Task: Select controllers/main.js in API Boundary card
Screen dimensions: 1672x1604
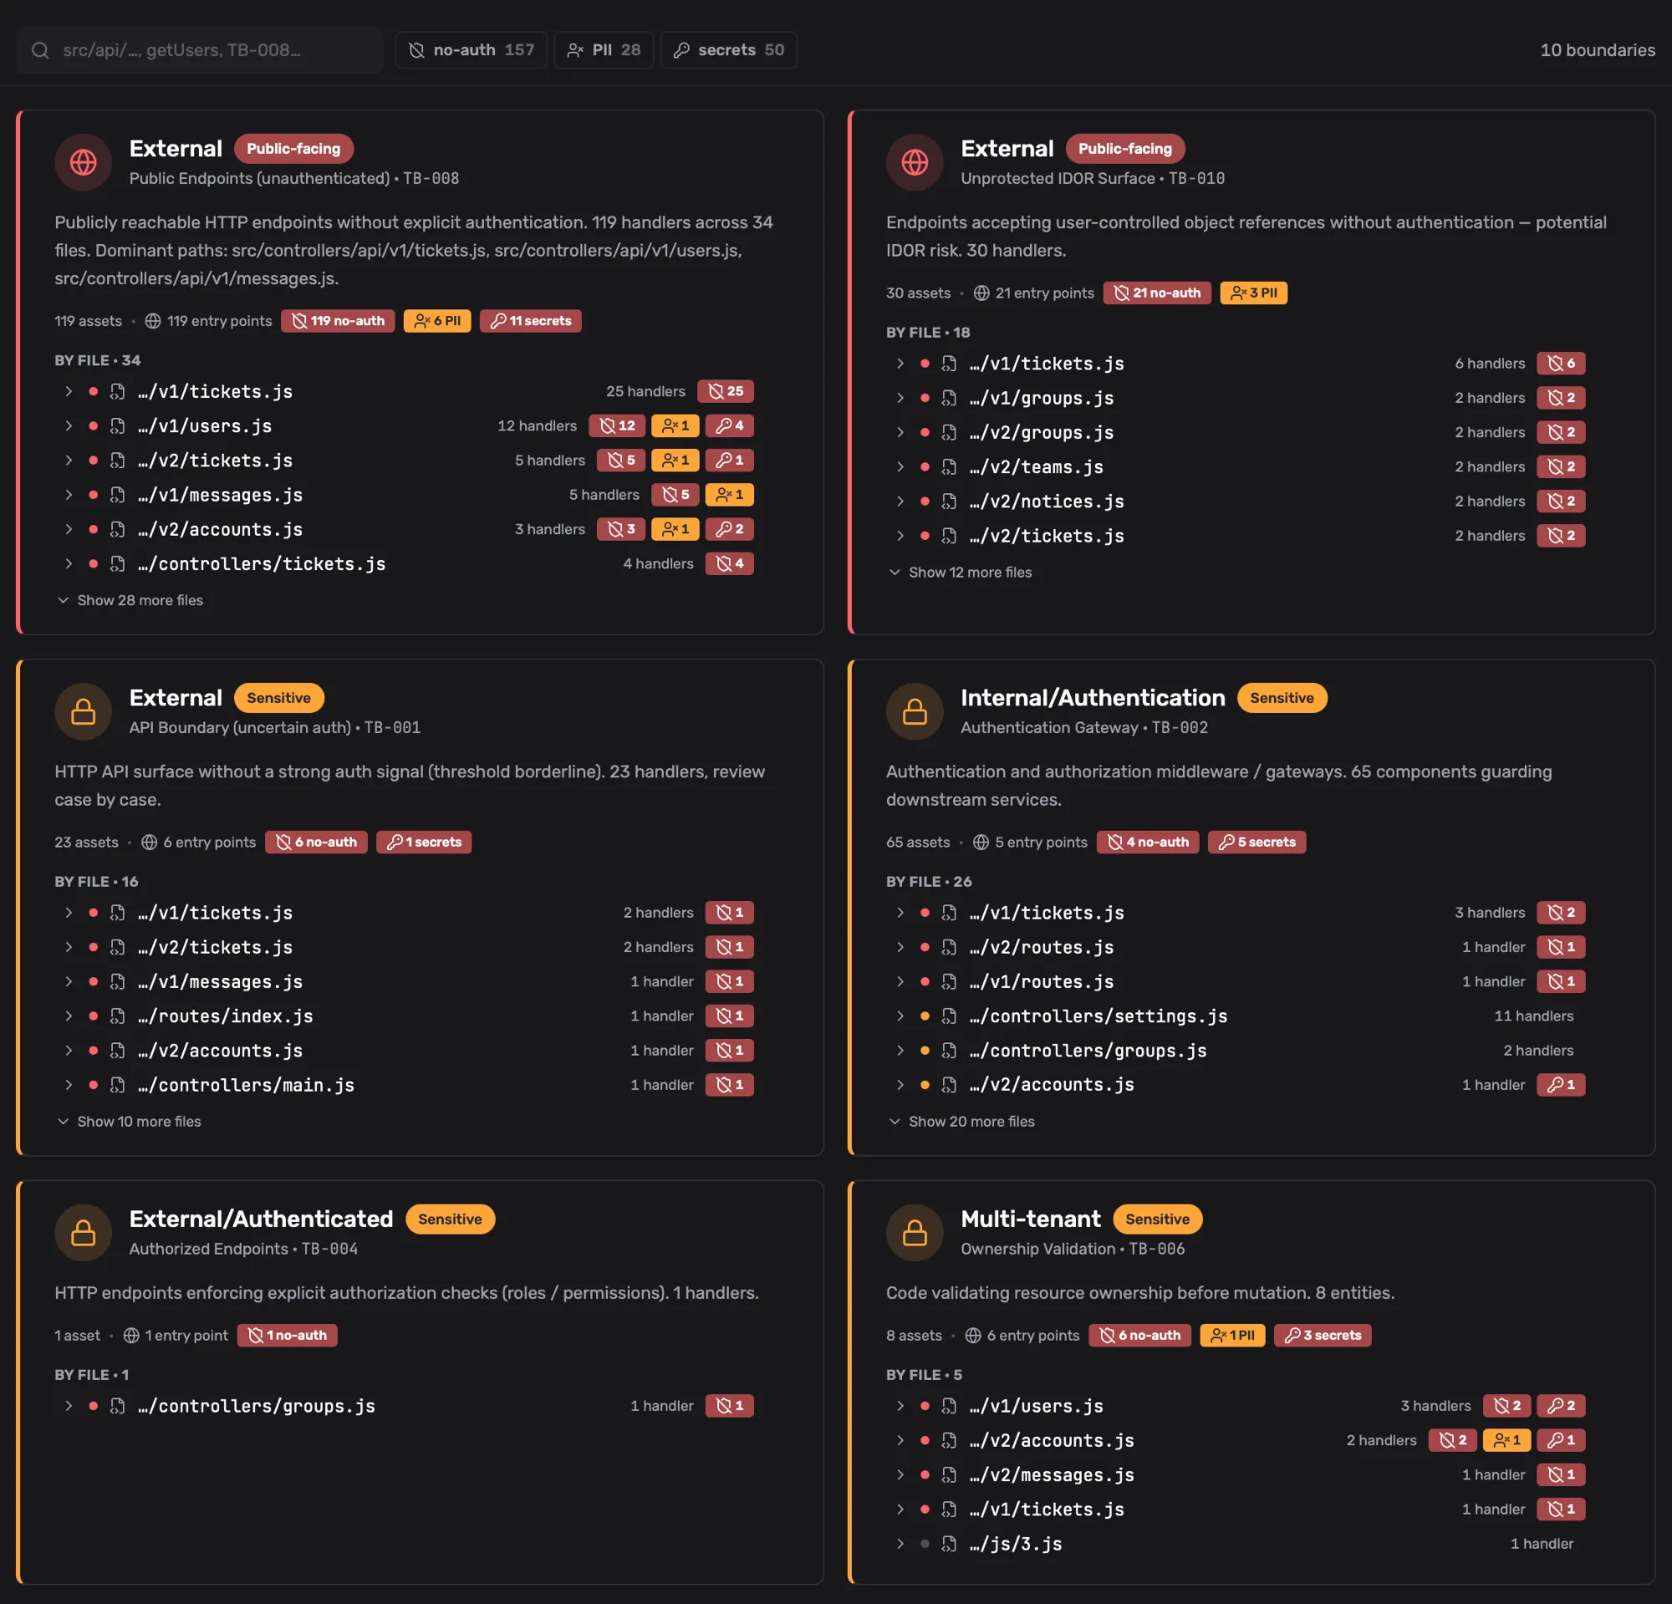Action: click(405, 1085)
